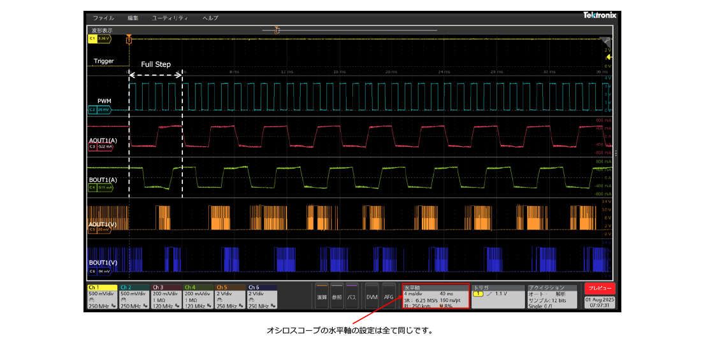Click the C6 BOUT1(V) channel handle
Viewport: 701px width, 346px height.
click(x=99, y=270)
